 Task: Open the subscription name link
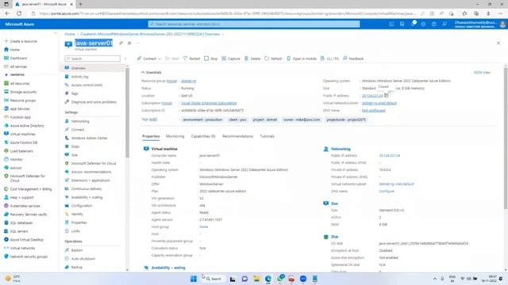pyautogui.click(x=209, y=103)
